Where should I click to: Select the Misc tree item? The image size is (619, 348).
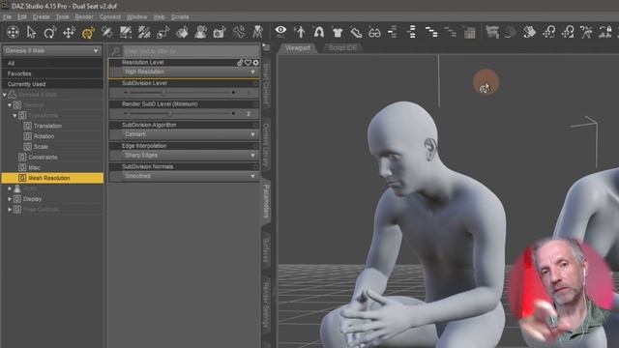point(34,167)
